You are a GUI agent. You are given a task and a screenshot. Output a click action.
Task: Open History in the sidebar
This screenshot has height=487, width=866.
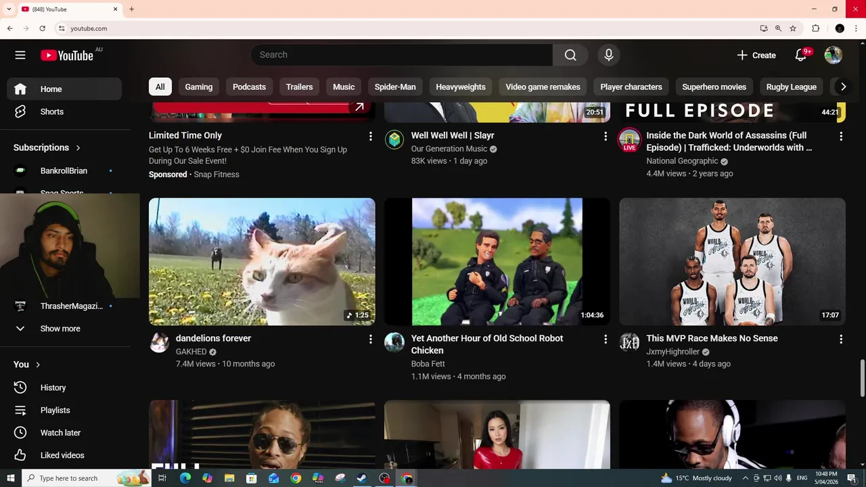tap(64, 388)
